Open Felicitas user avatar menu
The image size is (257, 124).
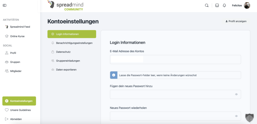(x=247, y=5)
